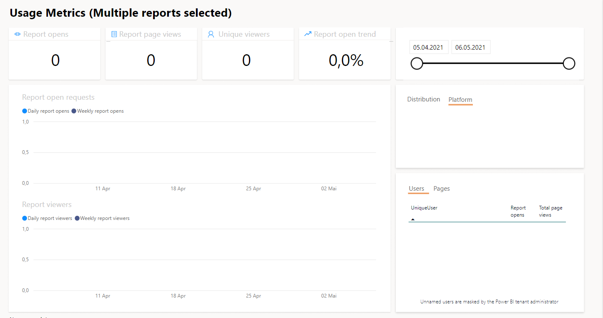Click the note about unnamed users being masked
This screenshot has width=603, height=318.
[x=489, y=301]
